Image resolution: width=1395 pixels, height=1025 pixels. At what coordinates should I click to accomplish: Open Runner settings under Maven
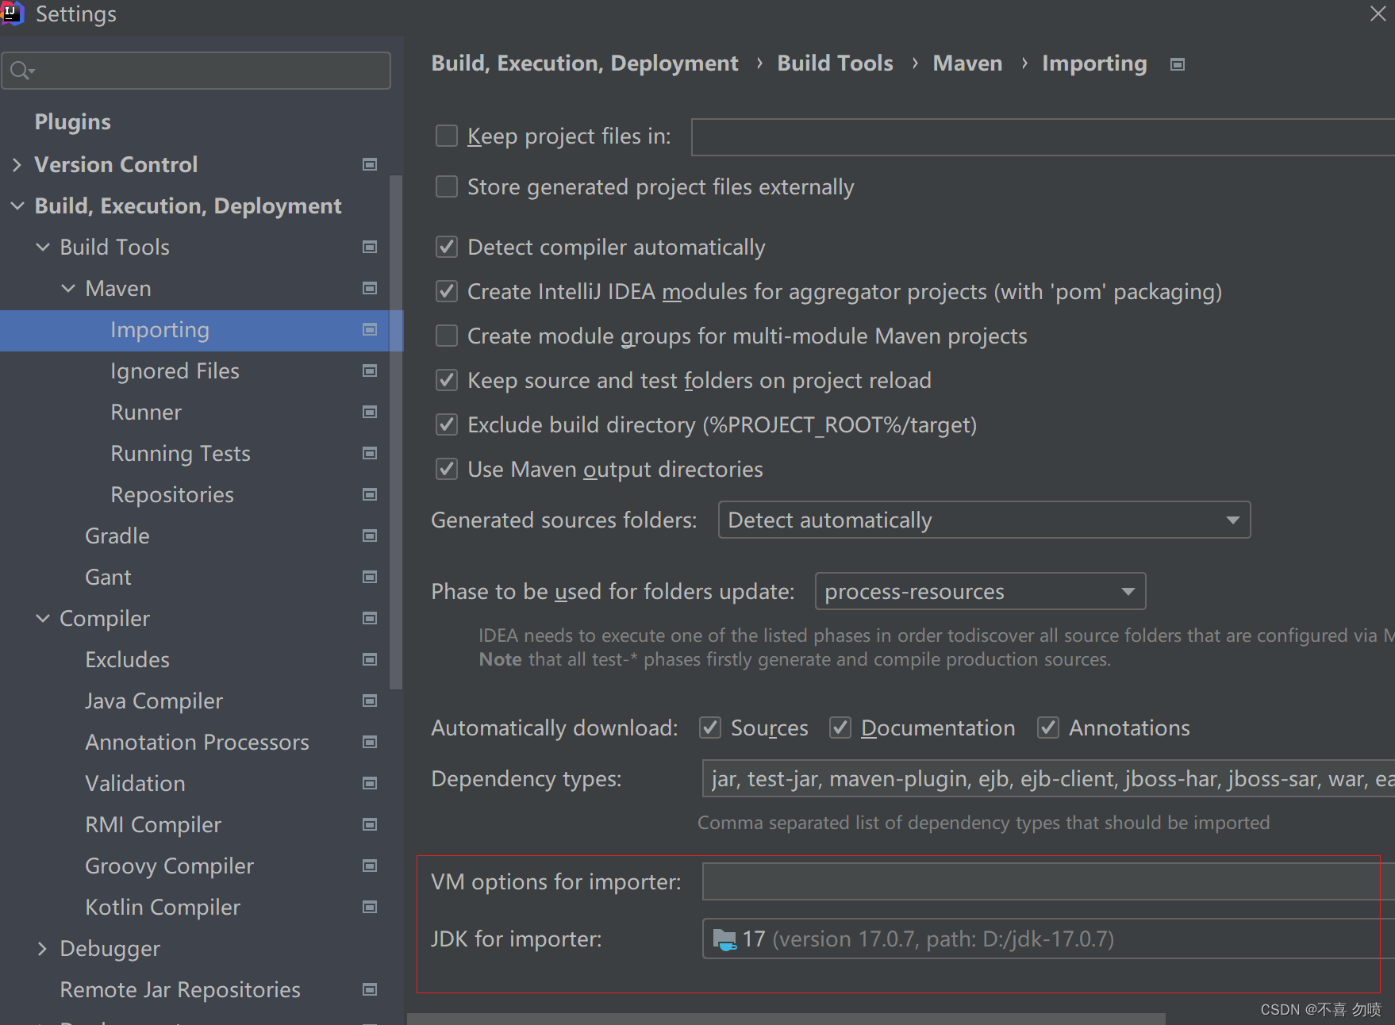pyautogui.click(x=146, y=412)
